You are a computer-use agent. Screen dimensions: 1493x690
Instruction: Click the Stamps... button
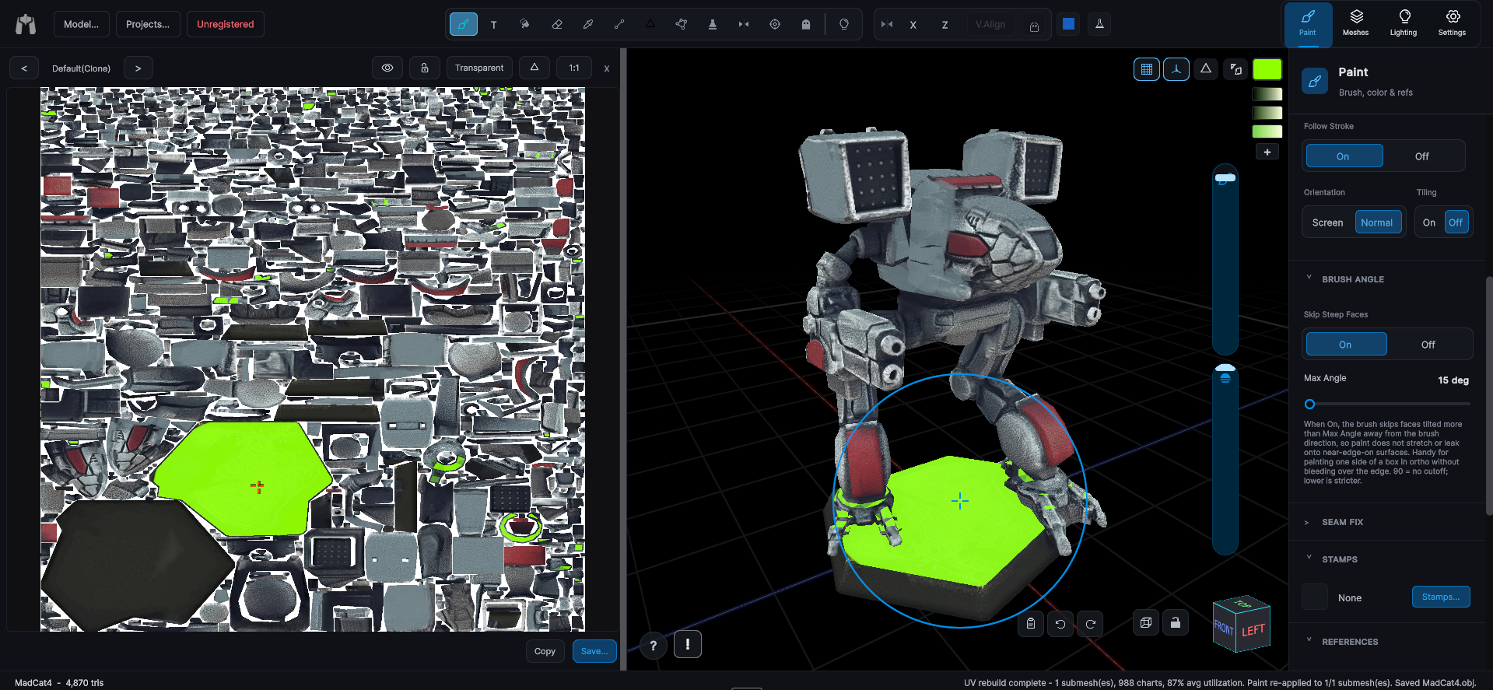point(1441,597)
